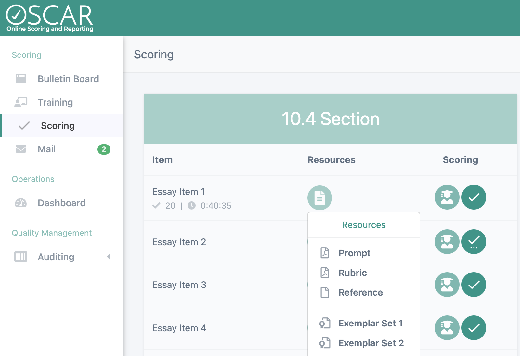Resume in-progress scoring for Essay Item 2
Screen dimensions: 520x356
[x=474, y=242]
